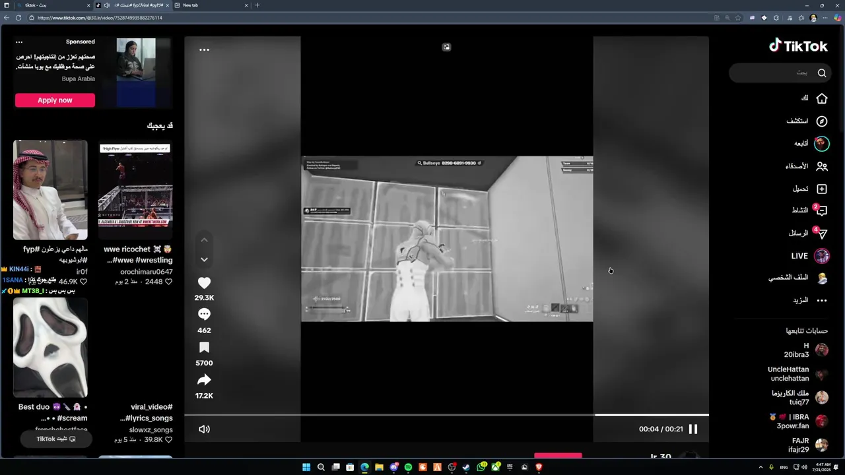Open the wwe ricochet video thumbnail
Image resolution: width=845 pixels, height=475 pixels.
[x=135, y=190]
